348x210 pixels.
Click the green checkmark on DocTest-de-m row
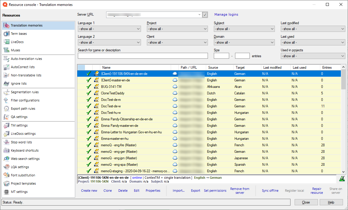pos(89,100)
